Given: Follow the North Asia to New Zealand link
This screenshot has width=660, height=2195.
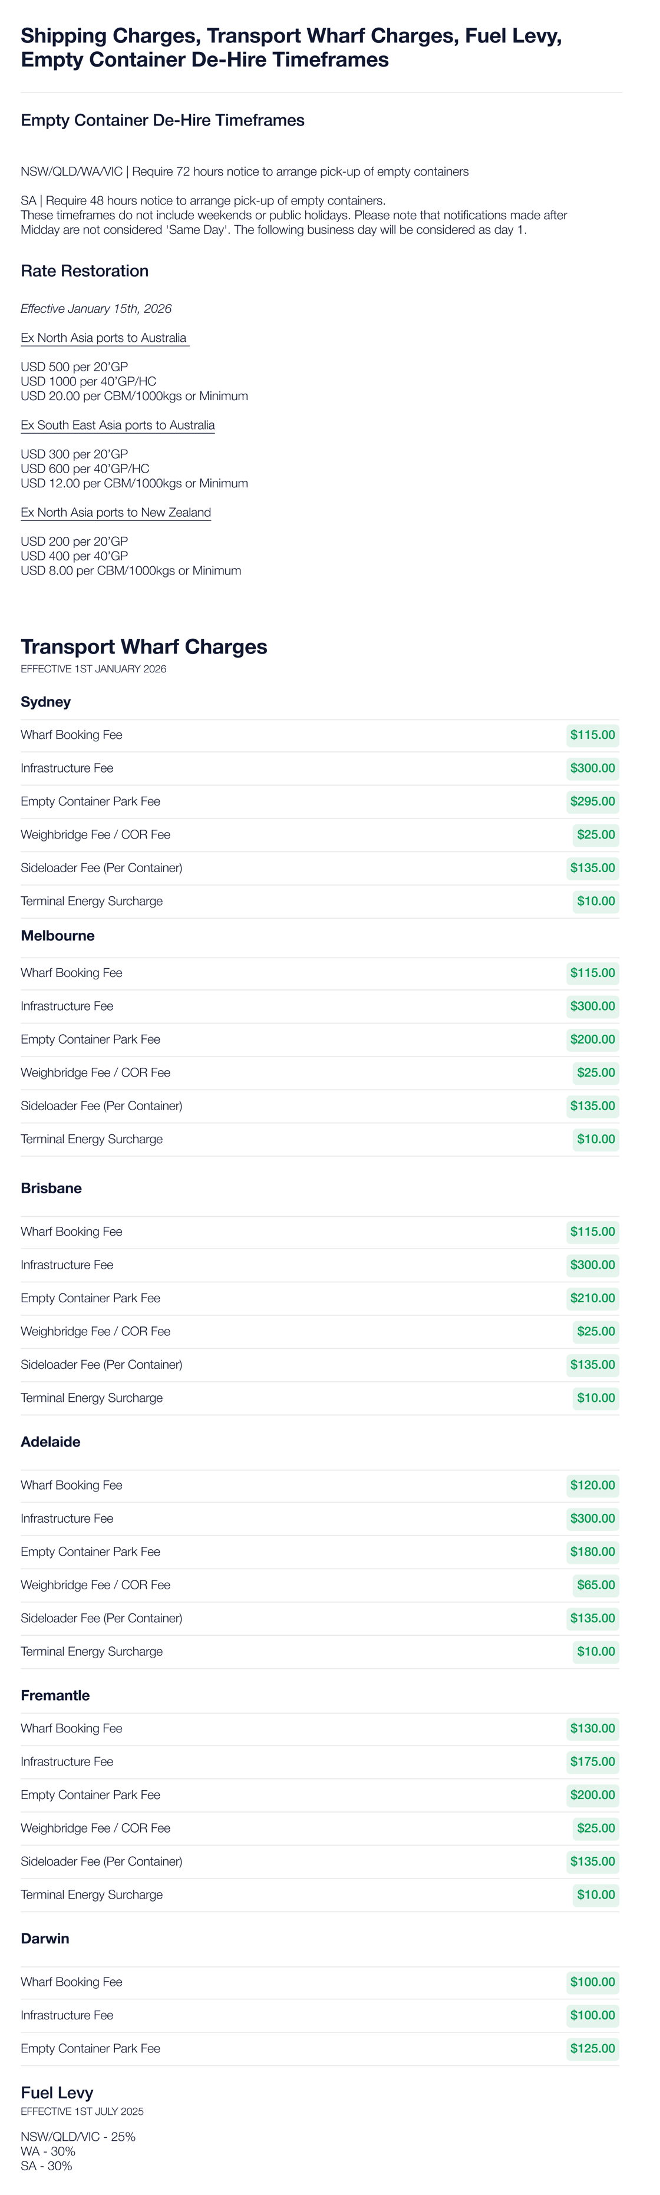Looking at the screenshot, I should pyautogui.click(x=116, y=512).
